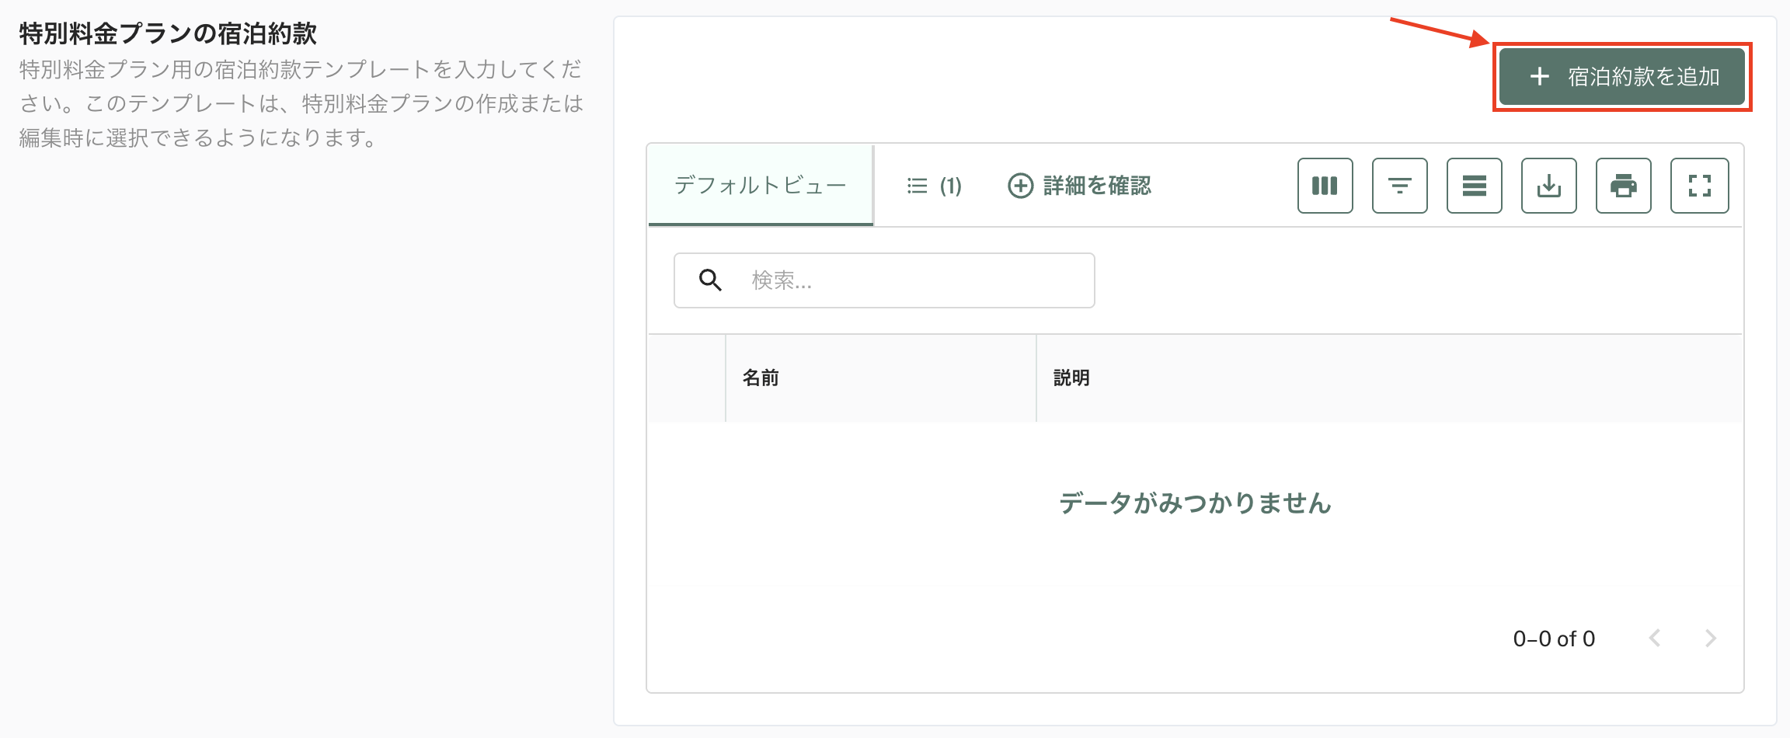This screenshot has height=738, width=1790.
Task: Open the column visibility icon
Action: [1325, 186]
